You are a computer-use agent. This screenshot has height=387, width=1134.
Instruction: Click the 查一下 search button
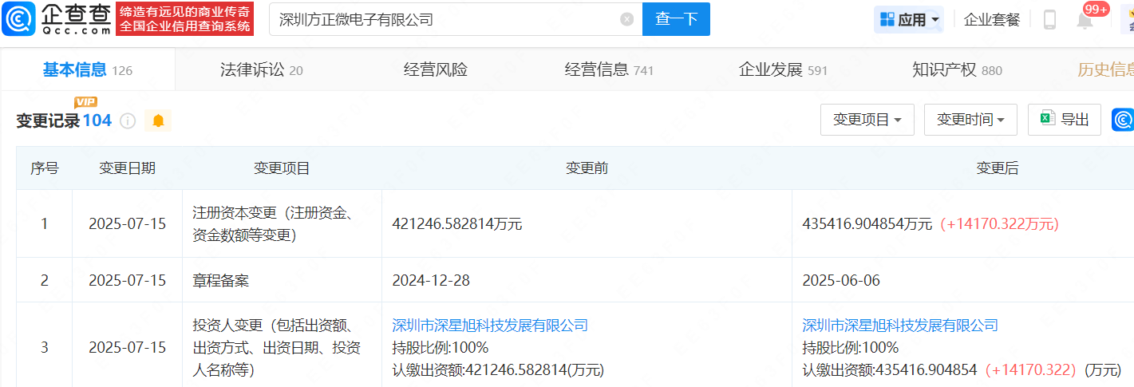tap(676, 19)
